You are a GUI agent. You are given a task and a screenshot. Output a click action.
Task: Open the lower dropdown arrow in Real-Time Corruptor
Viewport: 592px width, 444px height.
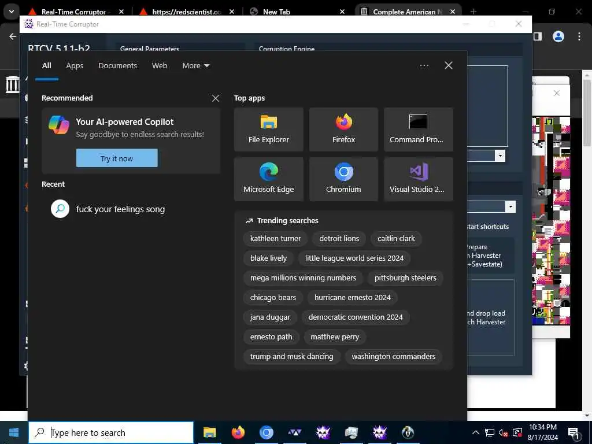click(x=510, y=206)
